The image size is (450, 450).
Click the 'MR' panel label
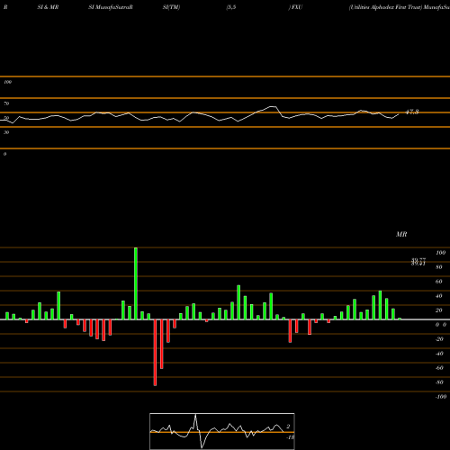pyautogui.click(x=401, y=234)
